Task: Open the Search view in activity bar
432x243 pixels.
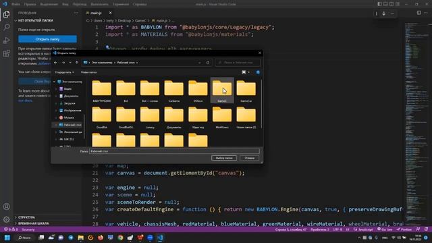Action: click(x=6, y=27)
